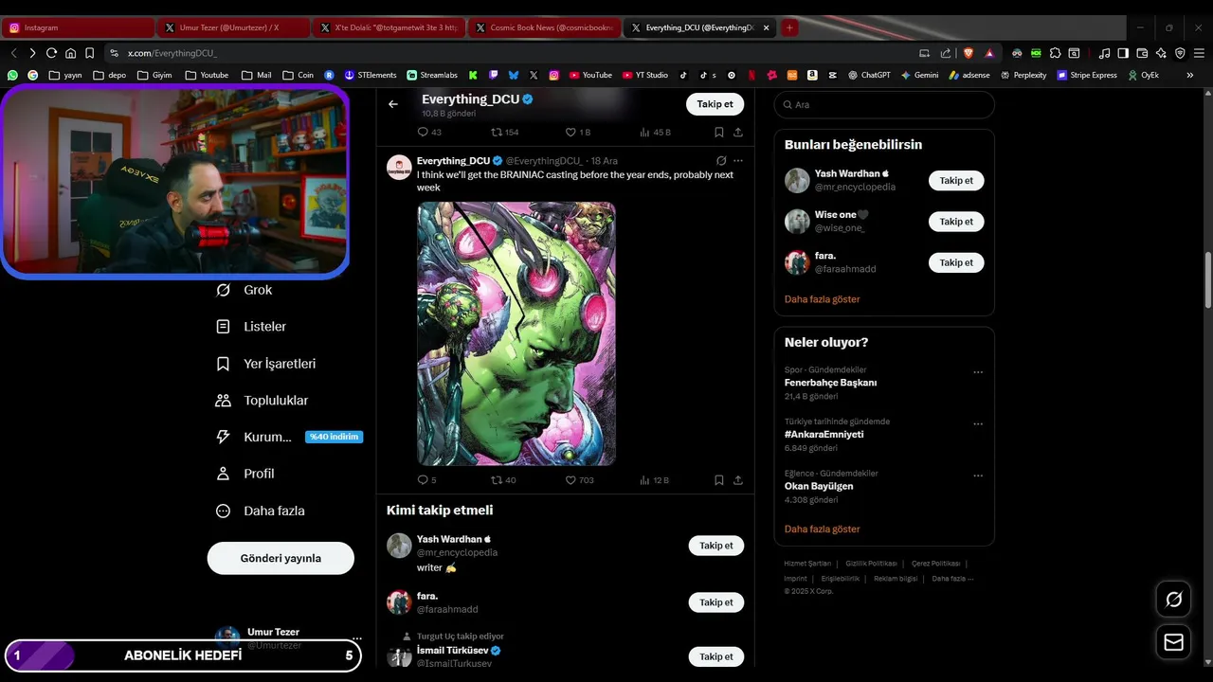The height and width of the screenshot is (682, 1213).
Task: Reply to the BRAINIAC casting tweet
Action: (x=426, y=480)
